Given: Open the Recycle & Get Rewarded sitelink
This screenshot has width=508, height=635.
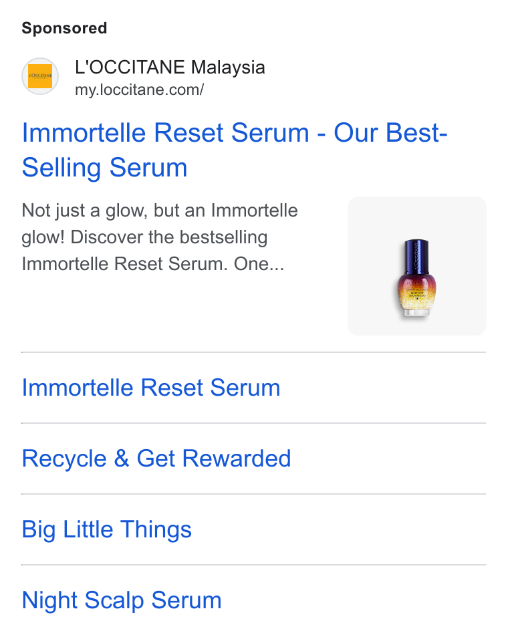Looking at the screenshot, I should tap(156, 459).
